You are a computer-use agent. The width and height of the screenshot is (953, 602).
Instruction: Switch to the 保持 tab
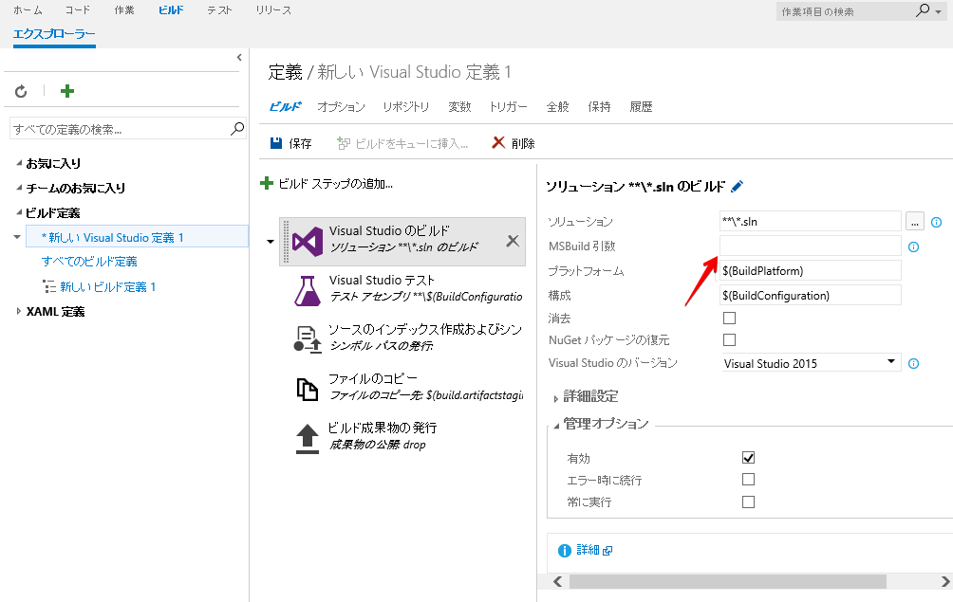pyautogui.click(x=599, y=107)
